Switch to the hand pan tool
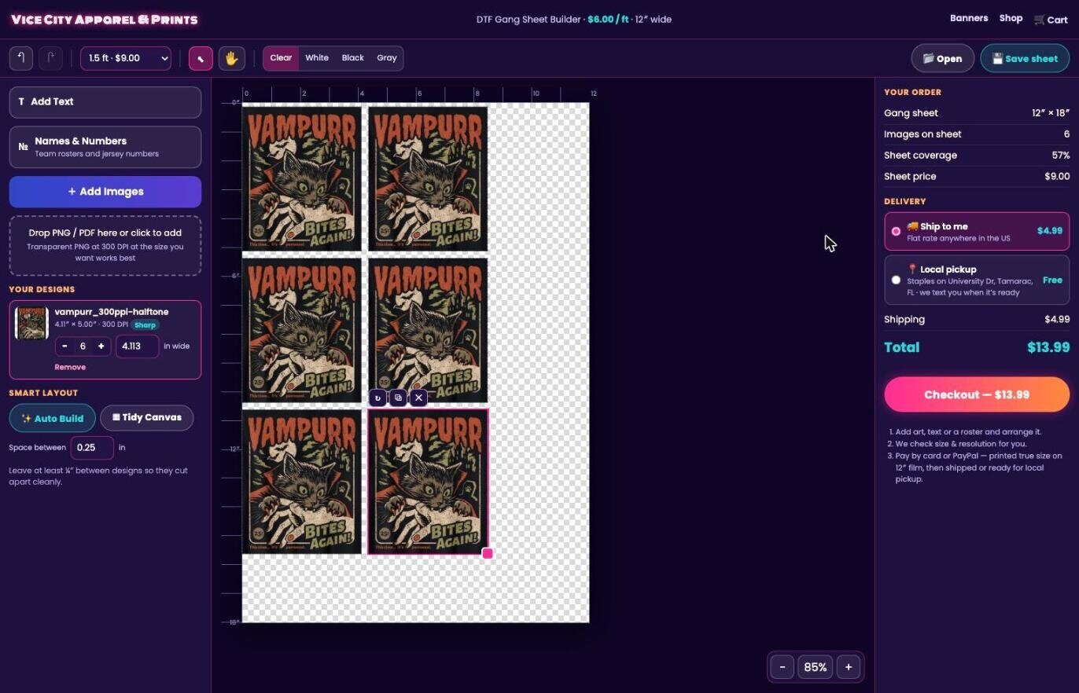 point(231,58)
